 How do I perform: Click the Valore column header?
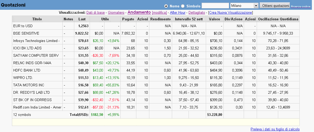coord(215,19)
